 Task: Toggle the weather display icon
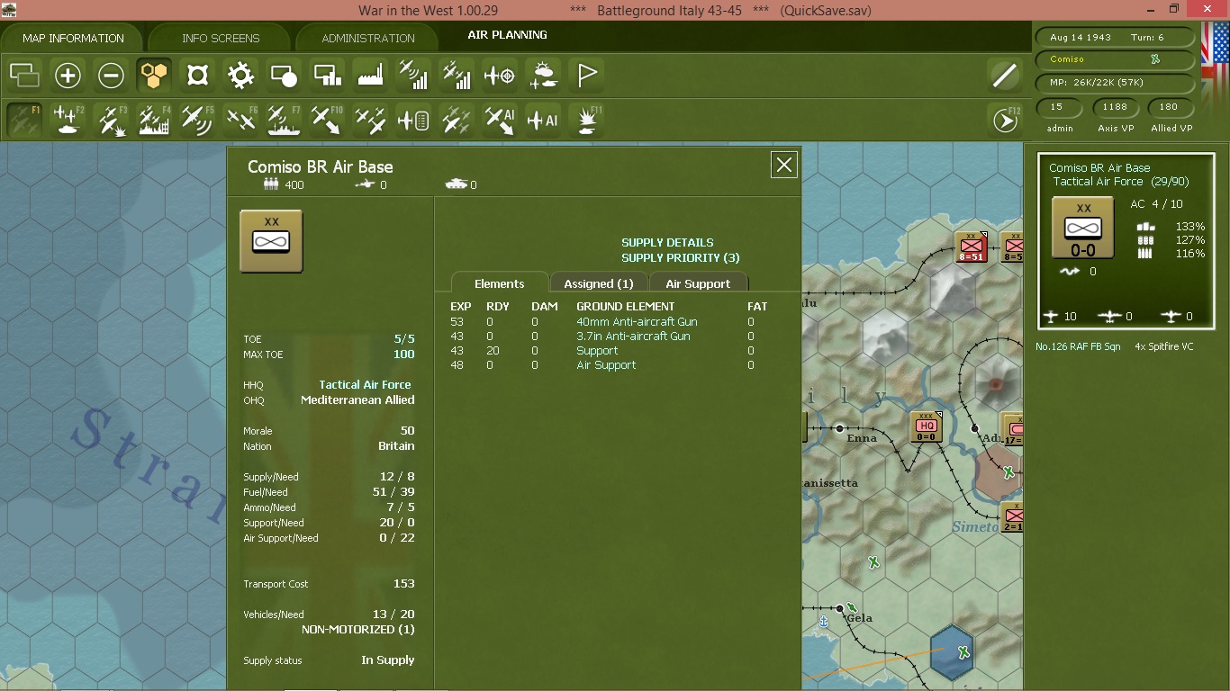coord(543,76)
